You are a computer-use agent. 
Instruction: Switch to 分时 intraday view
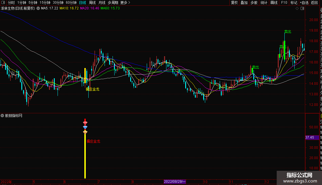[x=11, y=3]
